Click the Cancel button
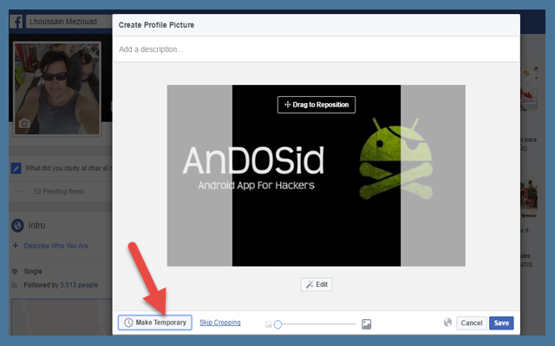The height and width of the screenshot is (346, 555). (x=472, y=323)
